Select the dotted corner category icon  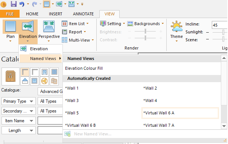[x=35, y=72]
